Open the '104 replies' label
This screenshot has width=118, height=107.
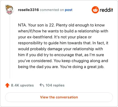55,85
